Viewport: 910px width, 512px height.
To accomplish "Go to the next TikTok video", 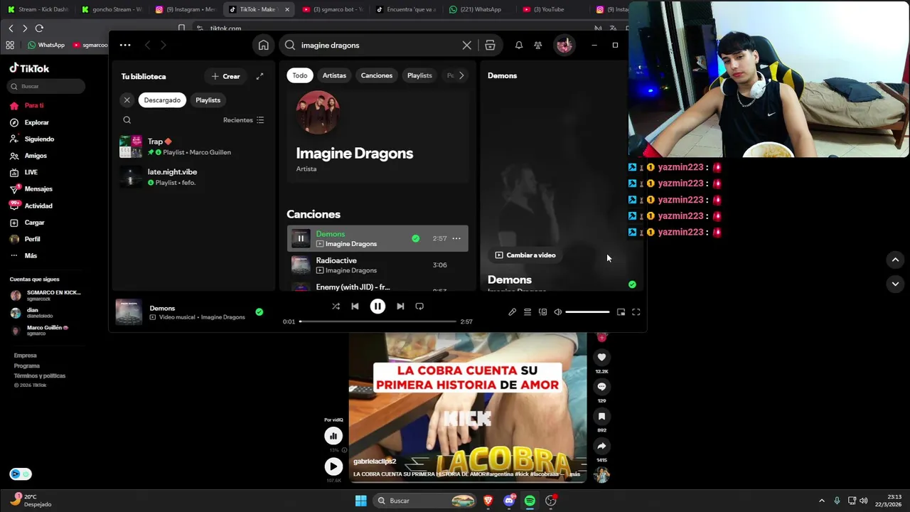I will [895, 284].
